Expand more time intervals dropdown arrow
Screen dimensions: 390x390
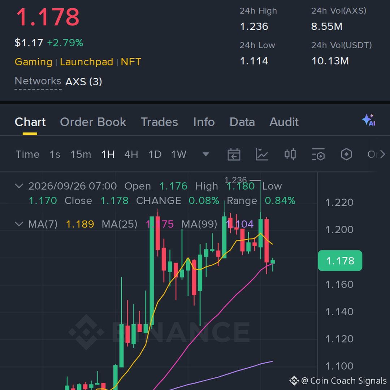(206, 155)
